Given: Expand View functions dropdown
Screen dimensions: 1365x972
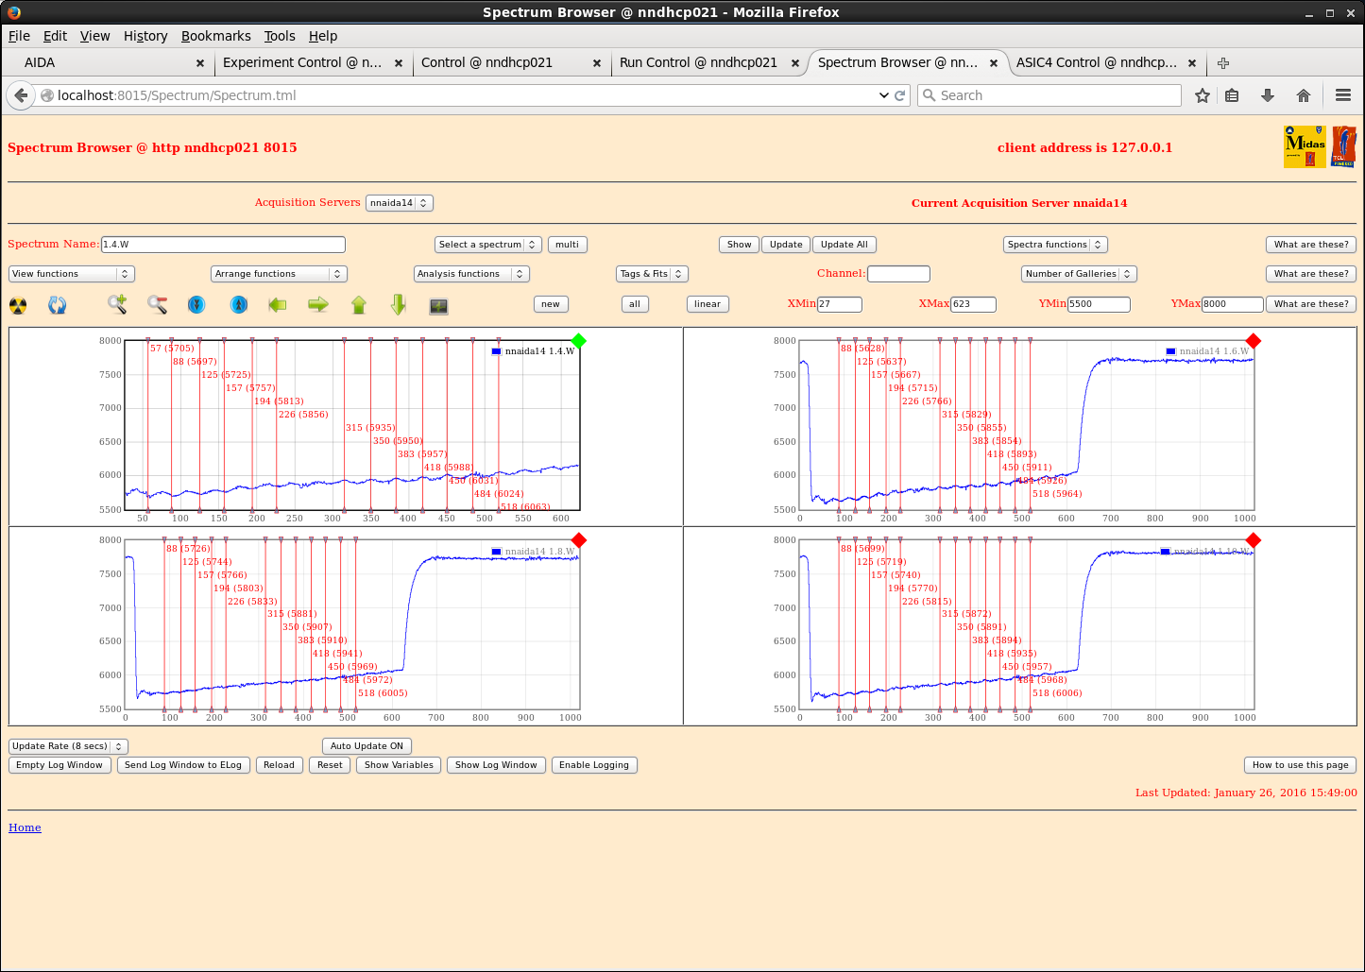Looking at the screenshot, I should [x=72, y=274].
